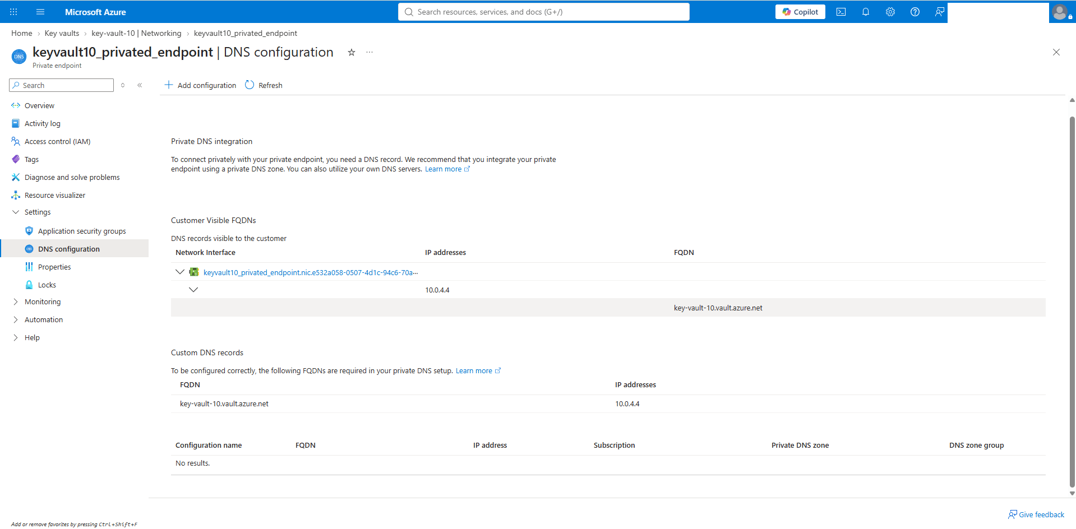Click Give feedback link
The width and height of the screenshot is (1076, 529).
1036,514
